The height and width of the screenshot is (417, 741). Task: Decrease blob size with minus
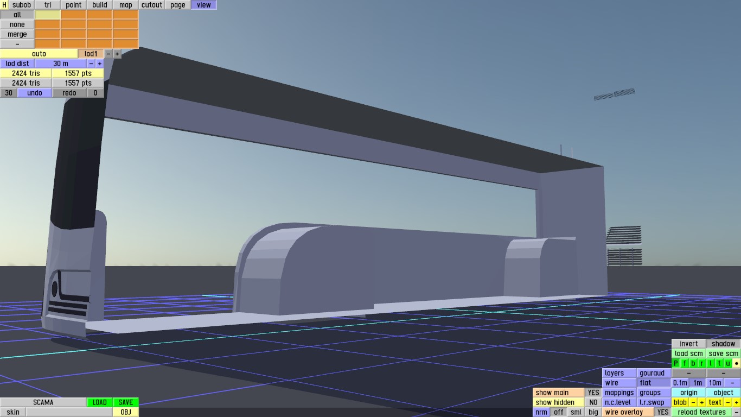(x=693, y=402)
